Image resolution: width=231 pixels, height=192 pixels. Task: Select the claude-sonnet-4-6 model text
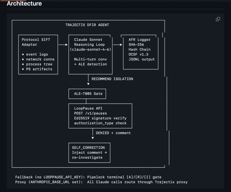pos(91,50)
